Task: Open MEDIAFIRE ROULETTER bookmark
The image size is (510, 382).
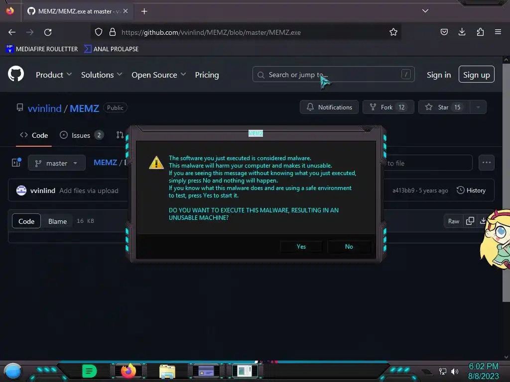Action: [42, 49]
